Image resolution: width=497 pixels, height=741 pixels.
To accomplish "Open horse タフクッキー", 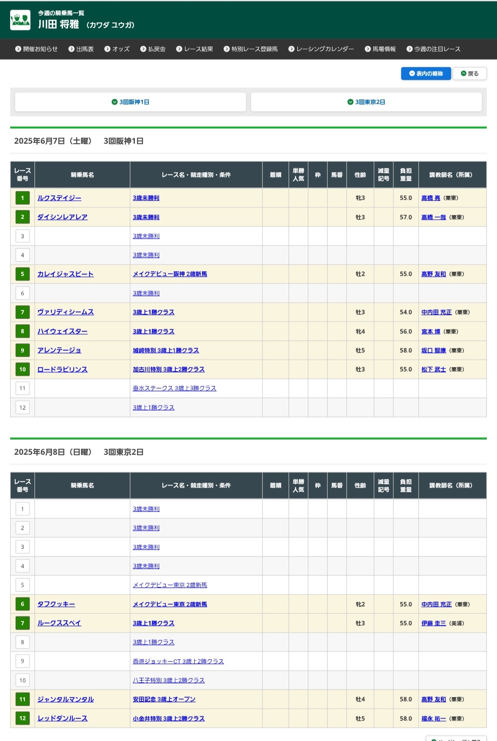I will click(56, 604).
